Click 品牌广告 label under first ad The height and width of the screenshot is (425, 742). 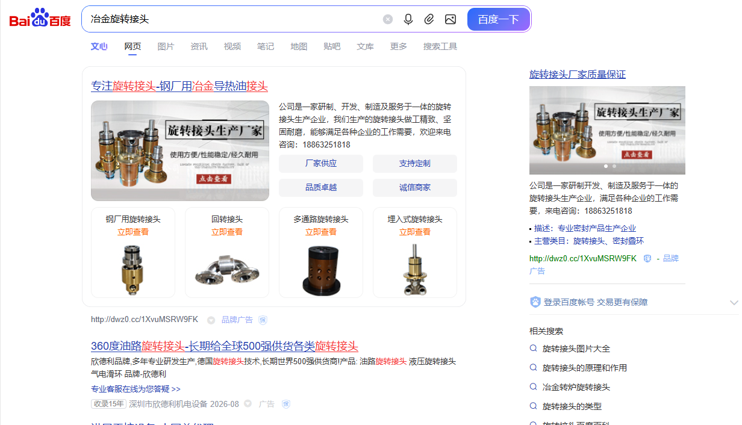pos(237,320)
